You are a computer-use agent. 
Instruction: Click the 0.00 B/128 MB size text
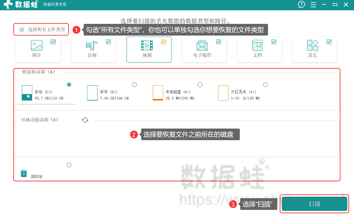(245, 98)
